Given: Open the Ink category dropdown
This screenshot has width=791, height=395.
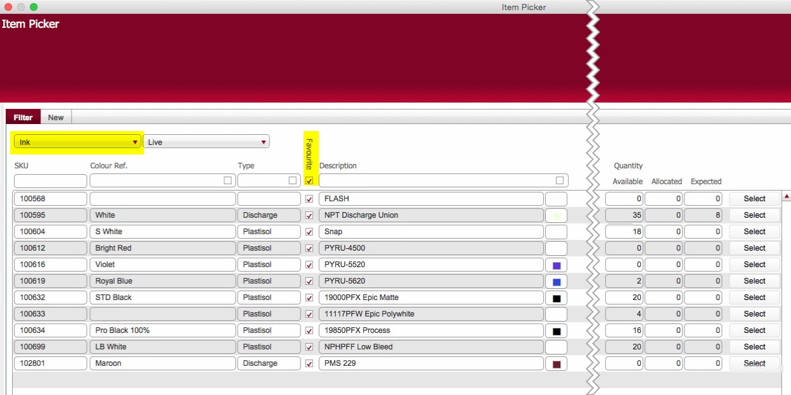Looking at the screenshot, I should (x=79, y=142).
